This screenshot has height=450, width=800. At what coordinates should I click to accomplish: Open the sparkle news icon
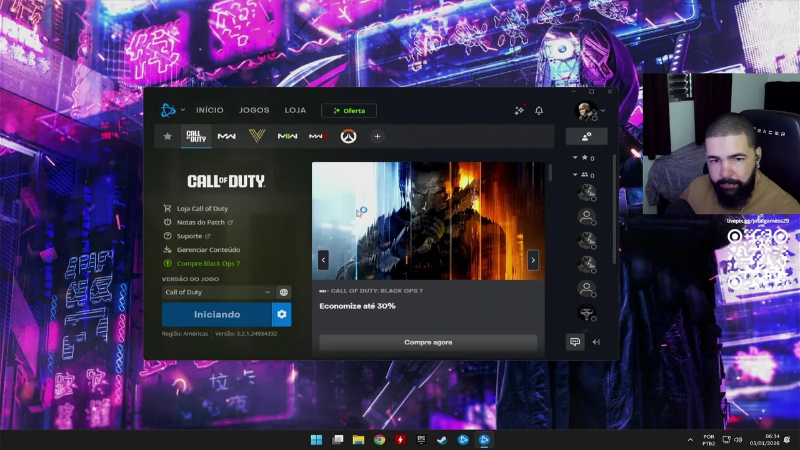(519, 110)
